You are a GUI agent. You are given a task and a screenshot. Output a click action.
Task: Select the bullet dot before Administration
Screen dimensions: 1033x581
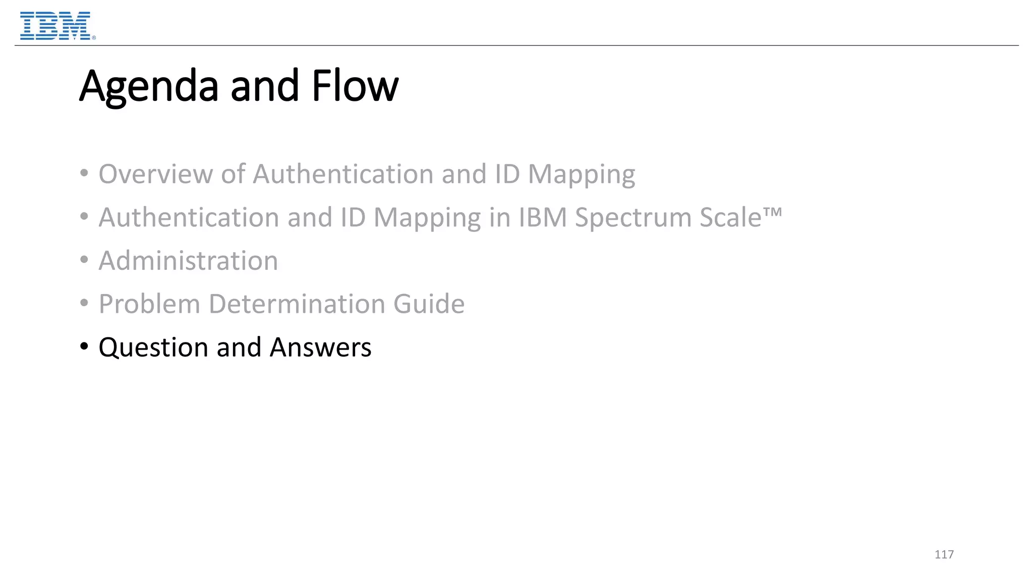click(x=84, y=260)
